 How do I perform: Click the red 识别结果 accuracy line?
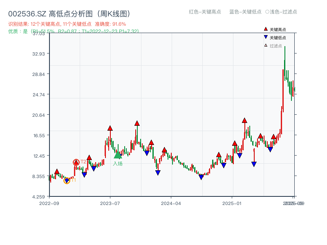coord(67,24)
